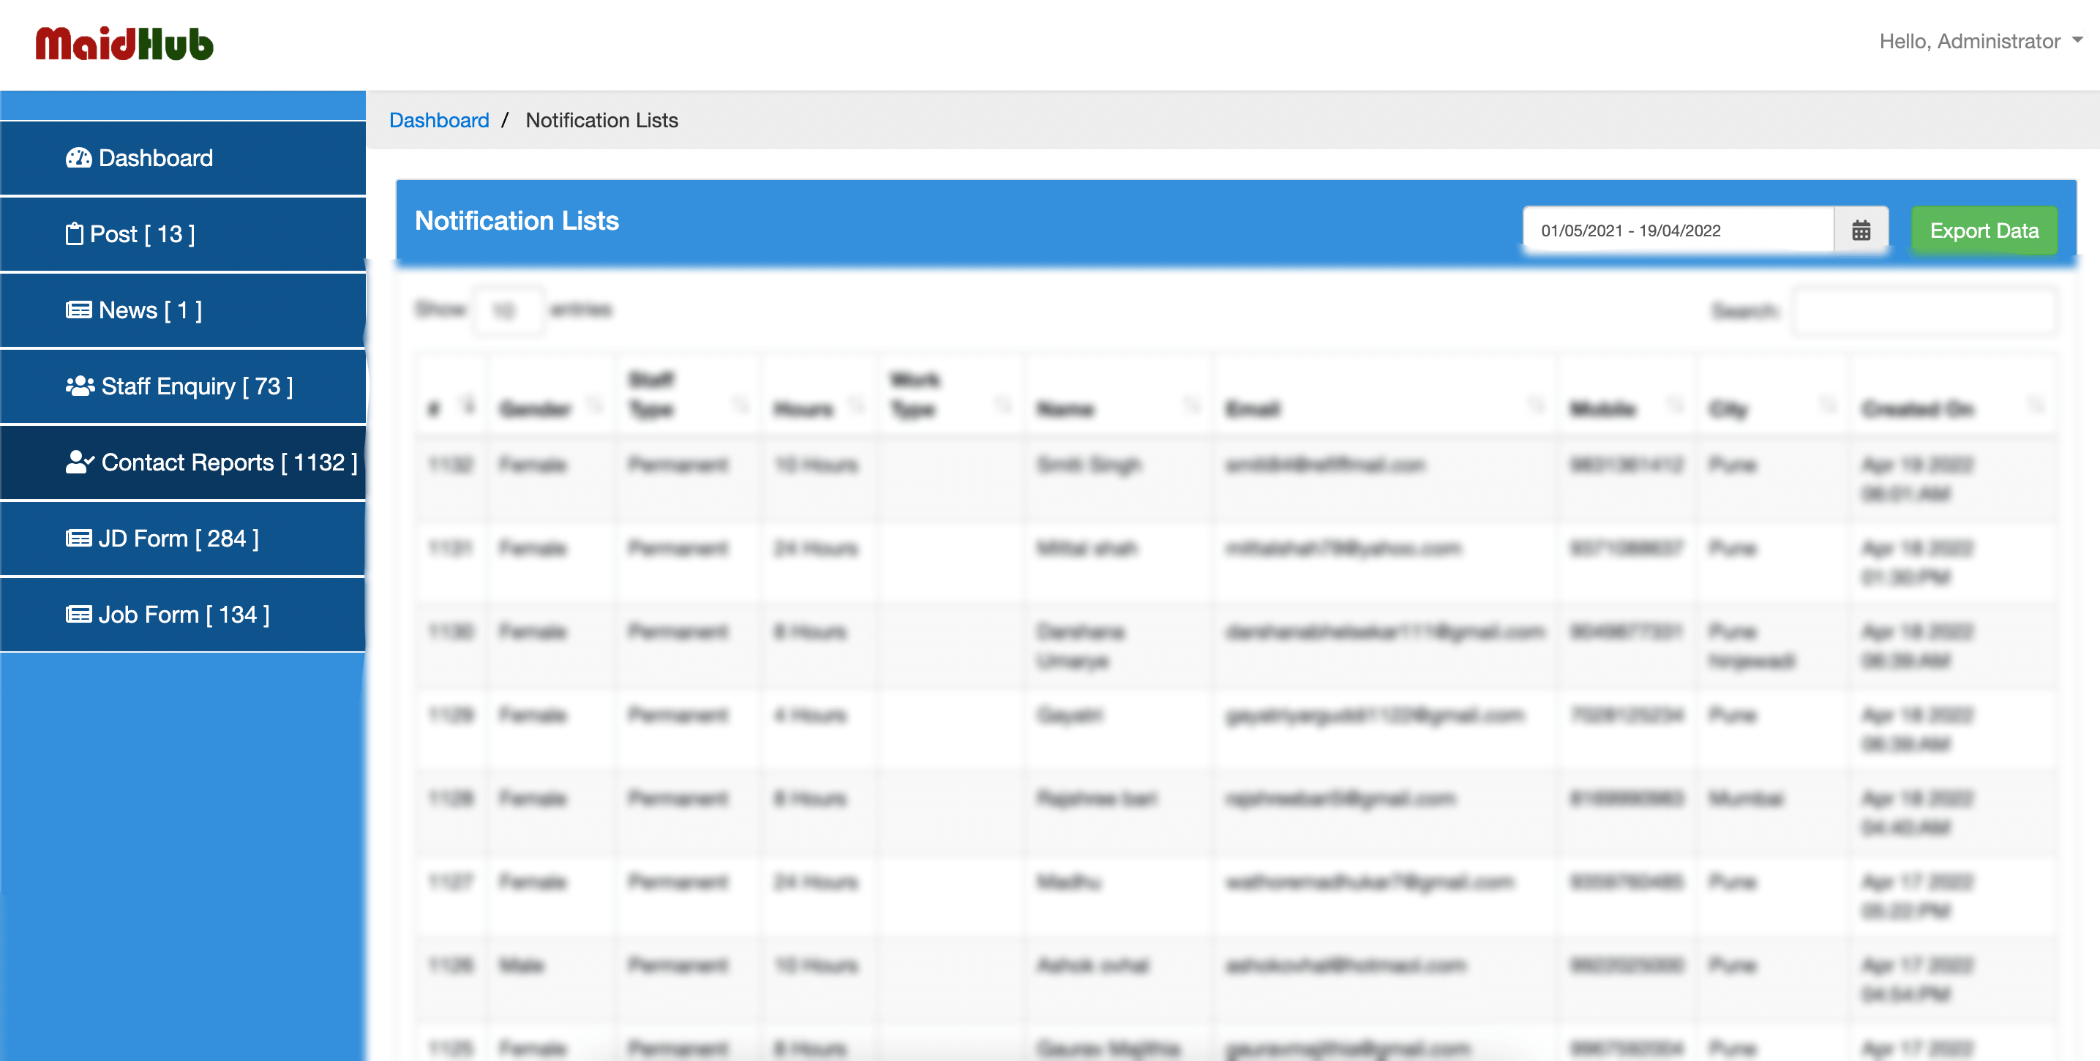Click the calendar icon beside date range
The height and width of the screenshot is (1061, 2100).
coord(1860,230)
